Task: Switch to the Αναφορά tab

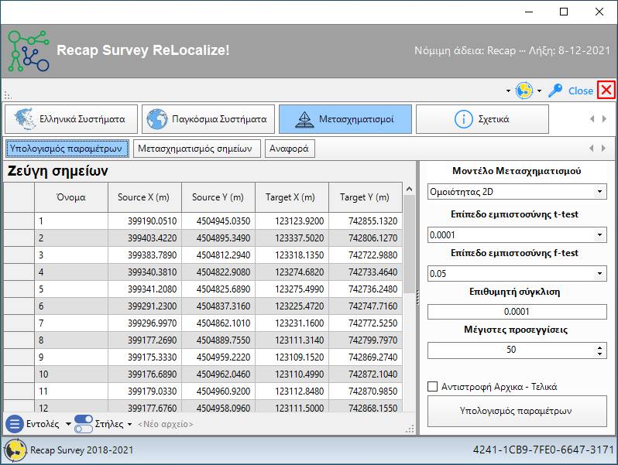Action: [290, 148]
